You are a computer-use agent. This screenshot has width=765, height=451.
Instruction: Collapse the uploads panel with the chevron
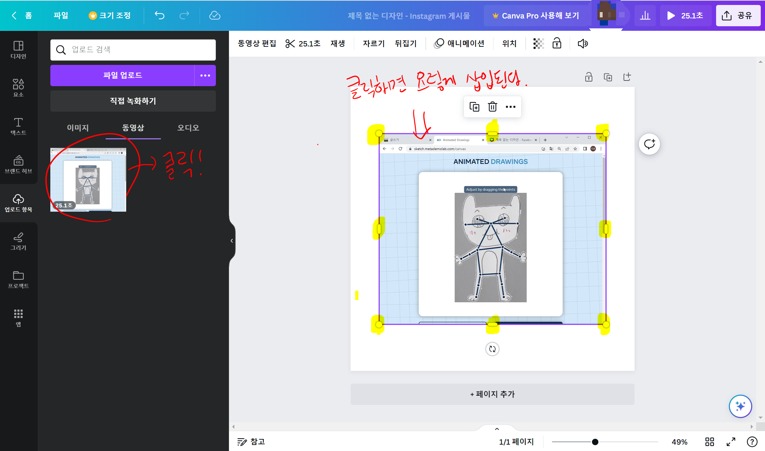(232, 241)
